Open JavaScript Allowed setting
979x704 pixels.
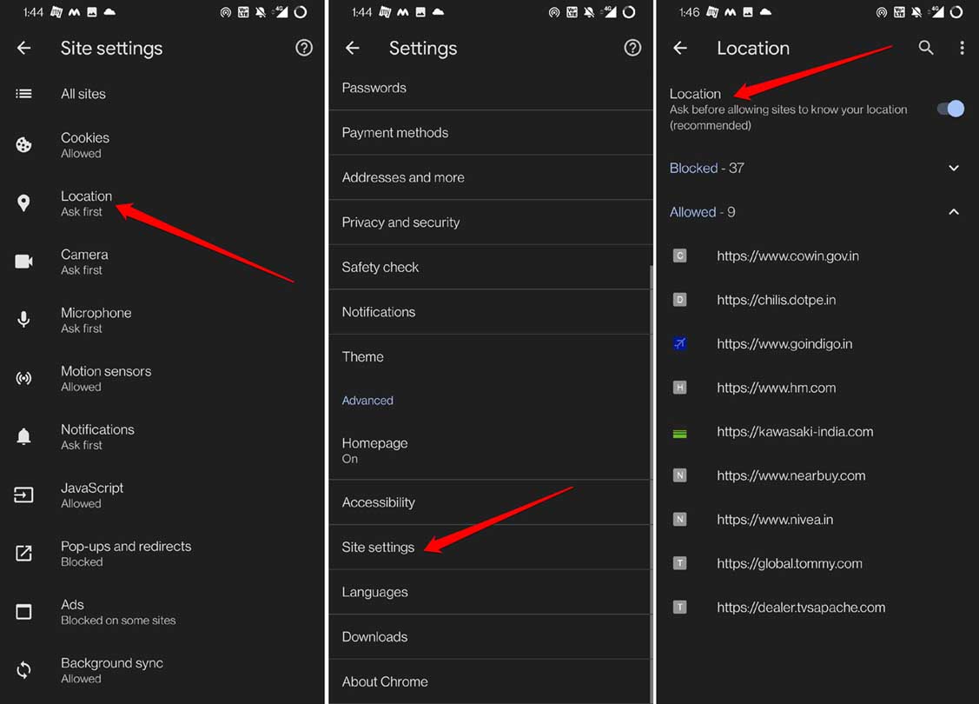162,495
